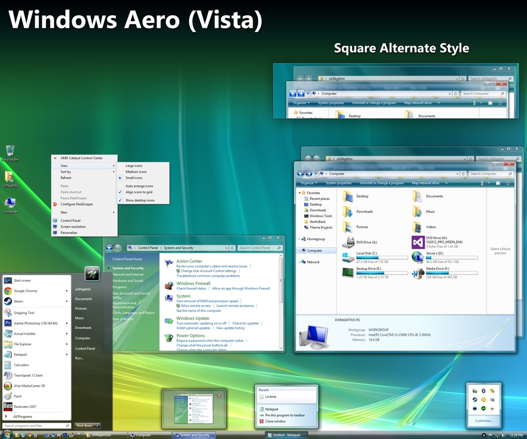527x439 pixels.
Task: Expand the Network node in the navigation pane
Action: pos(299,262)
